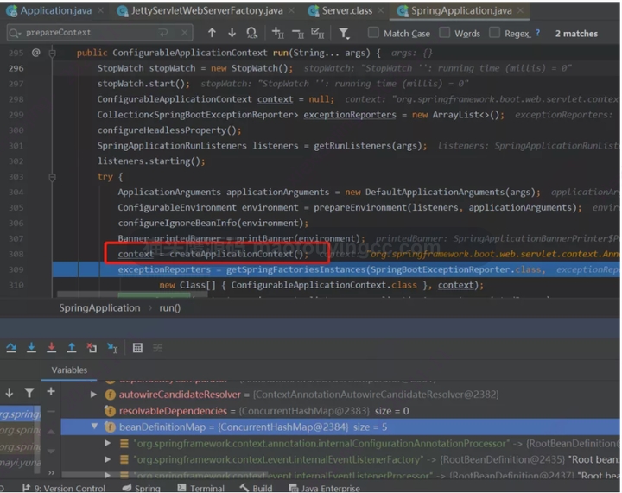Click the Drop Frame debugger icon
This screenshot has height=493, width=622.
(92, 348)
